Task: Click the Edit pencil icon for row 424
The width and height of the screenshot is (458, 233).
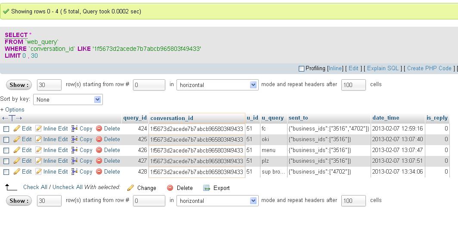Action: point(17,129)
